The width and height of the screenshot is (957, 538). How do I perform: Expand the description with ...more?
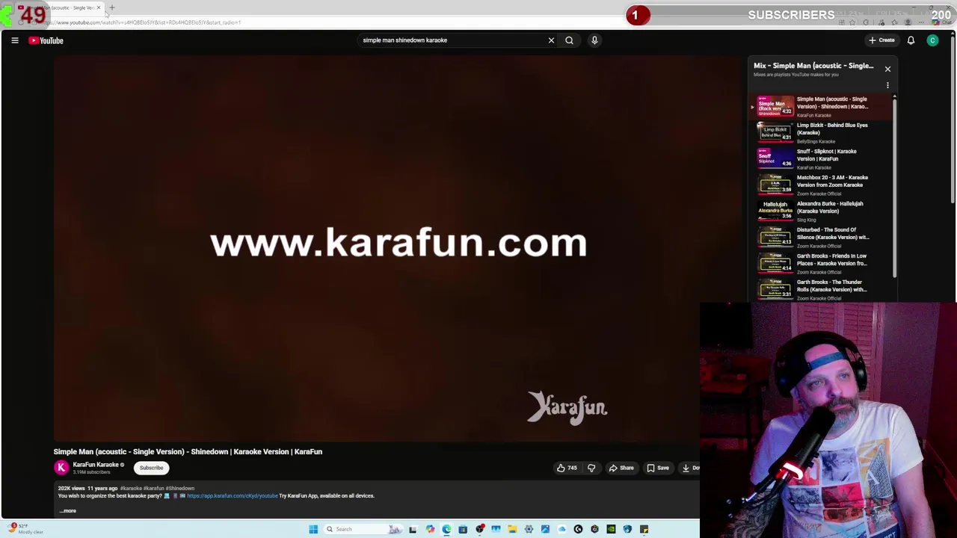coord(67,511)
